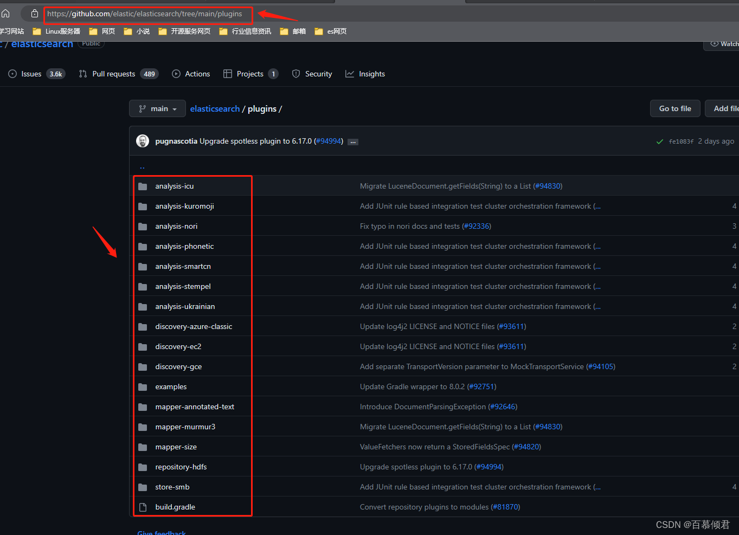Image resolution: width=739 pixels, height=535 pixels.
Task: Click the analysis-smartcn folder icon
Action: click(143, 266)
